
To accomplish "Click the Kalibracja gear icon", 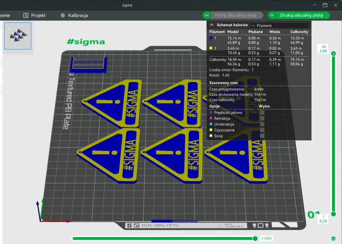I will point(62,15).
